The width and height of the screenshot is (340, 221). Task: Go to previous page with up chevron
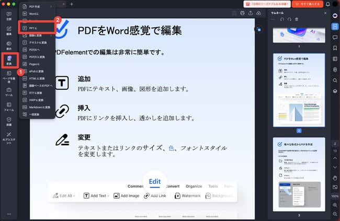(335, 158)
